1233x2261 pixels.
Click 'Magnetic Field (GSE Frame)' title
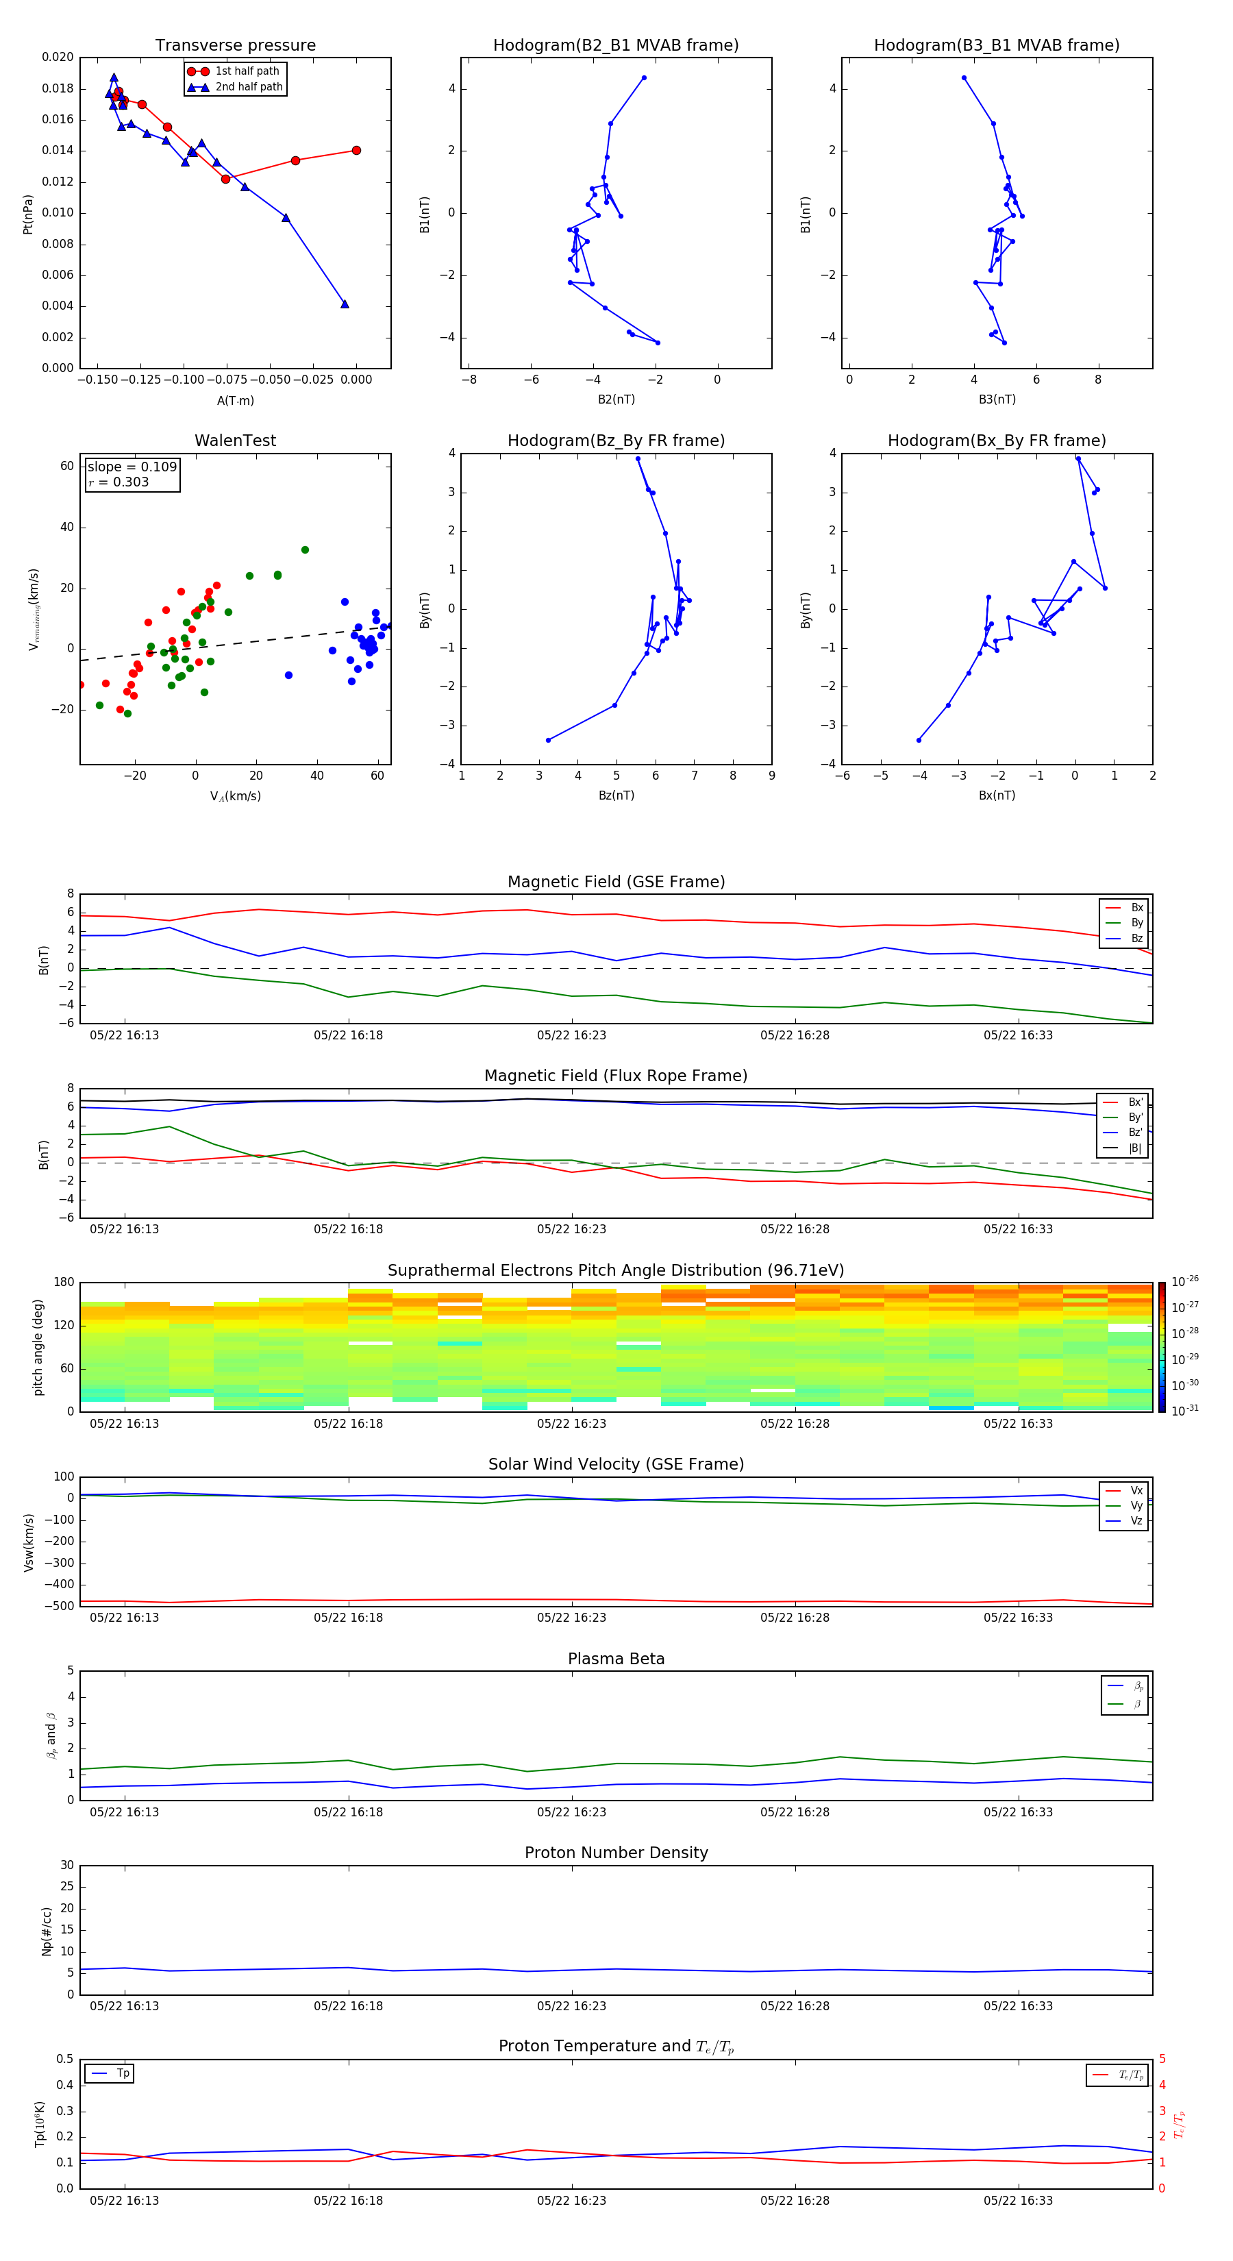pos(616,882)
